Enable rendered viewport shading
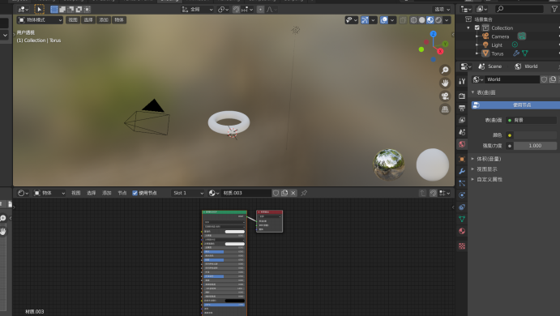Viewport: 560px width, 316px height. point(438,20)
